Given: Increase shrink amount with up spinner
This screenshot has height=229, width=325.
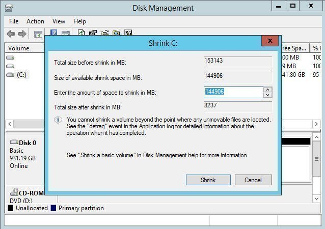Looking at the screenshot, I should point(268,90).
